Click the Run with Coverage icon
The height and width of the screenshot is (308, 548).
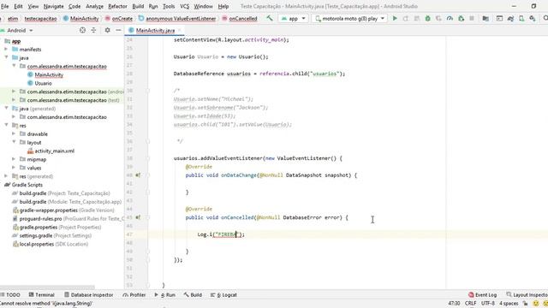438,18
